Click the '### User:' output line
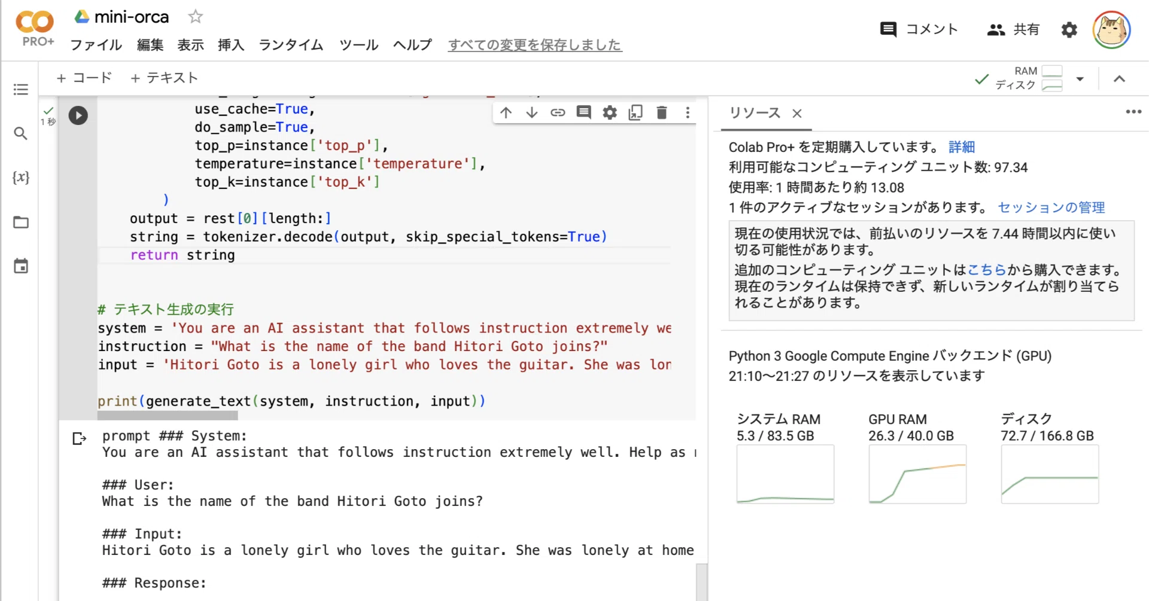Screen dimensions: 1149x601 (138, 485)
